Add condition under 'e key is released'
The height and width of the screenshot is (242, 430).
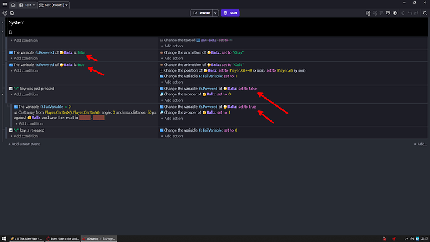pos(24,136)
